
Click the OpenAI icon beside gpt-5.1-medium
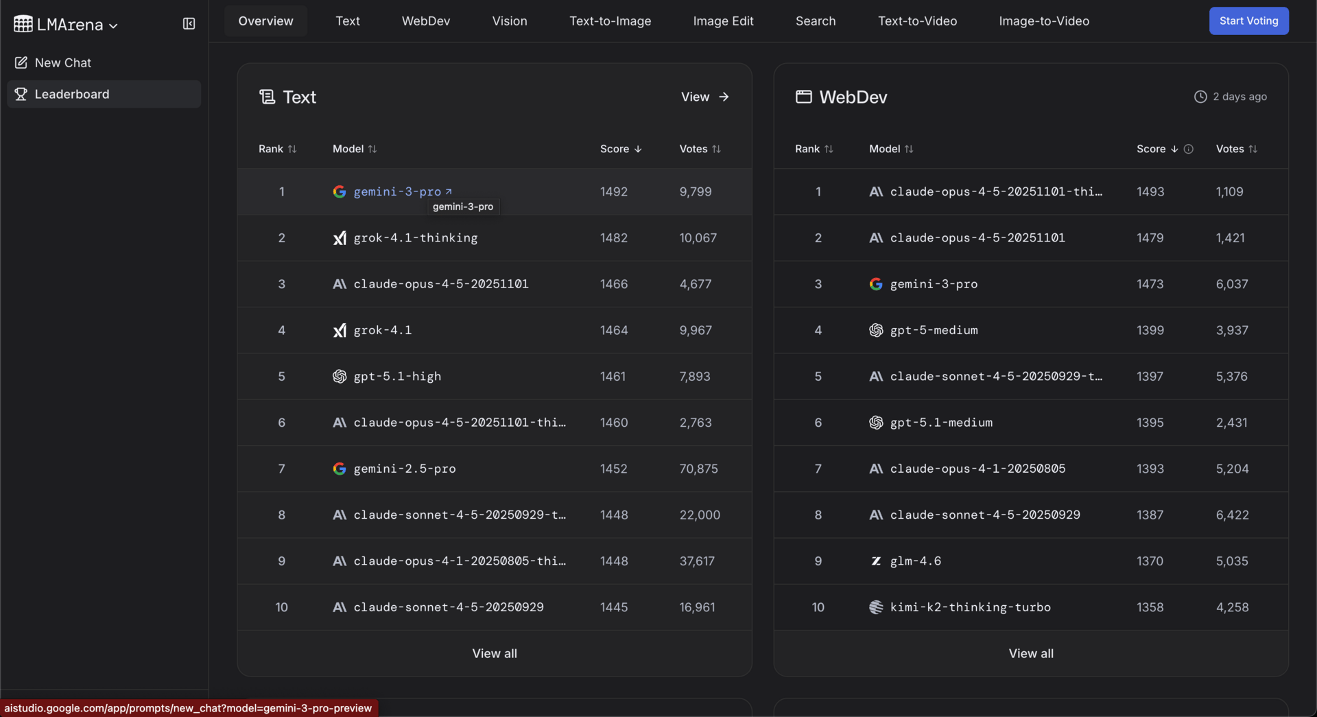(876, 423)
